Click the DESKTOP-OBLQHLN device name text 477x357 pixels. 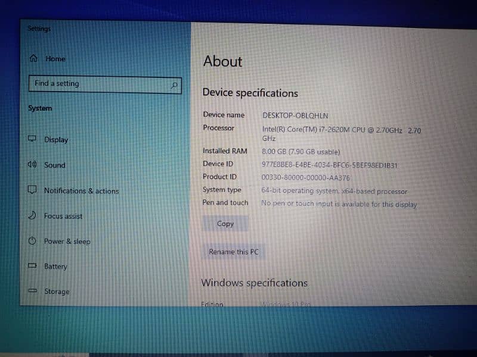[x=295, y=115]
